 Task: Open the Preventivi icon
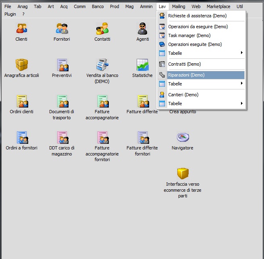[62, 65]
